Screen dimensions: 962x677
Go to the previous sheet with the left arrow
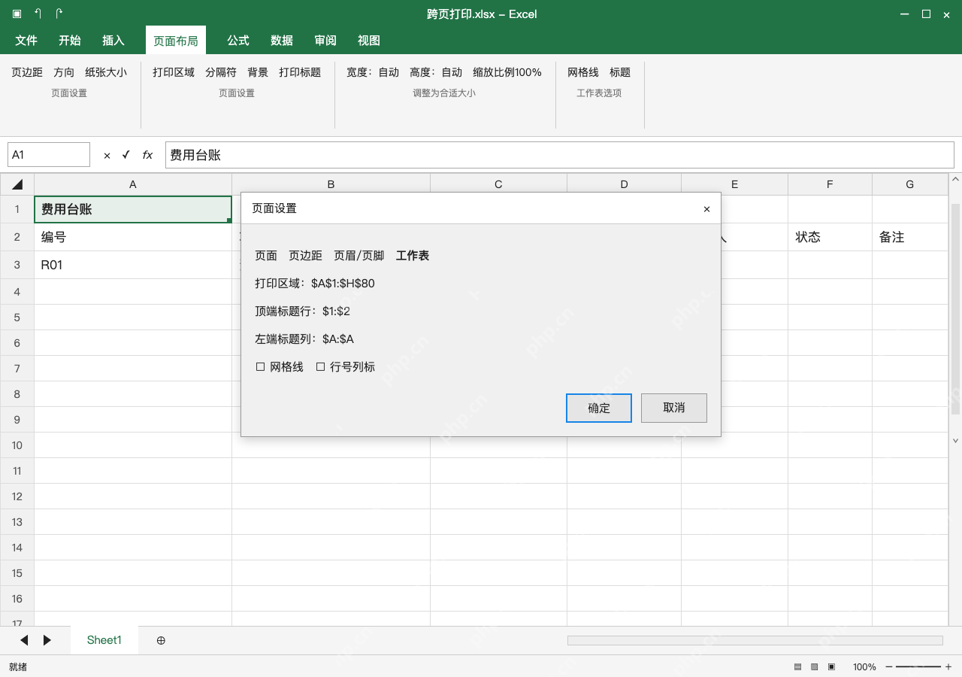click(24, 640)
